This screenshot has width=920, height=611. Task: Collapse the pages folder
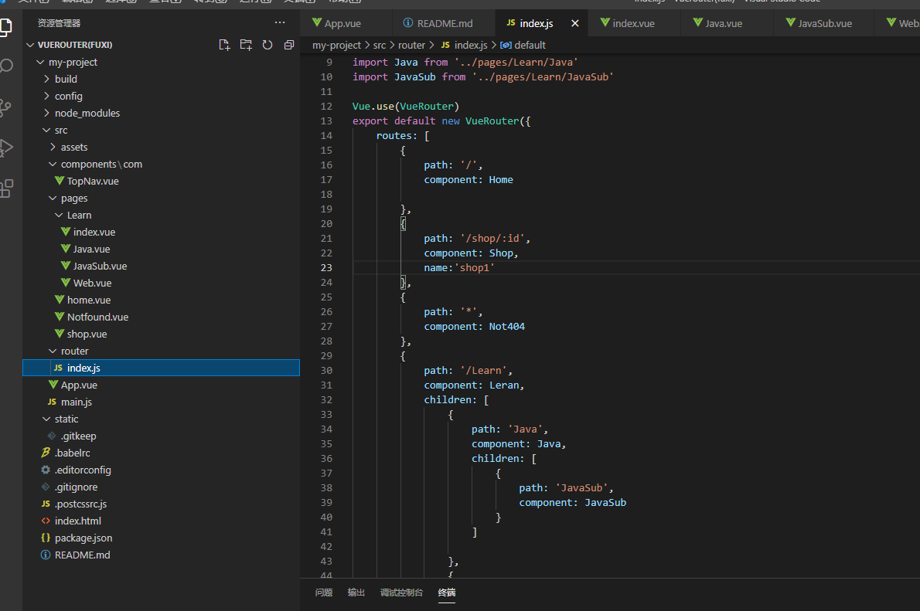coord(53,199)
